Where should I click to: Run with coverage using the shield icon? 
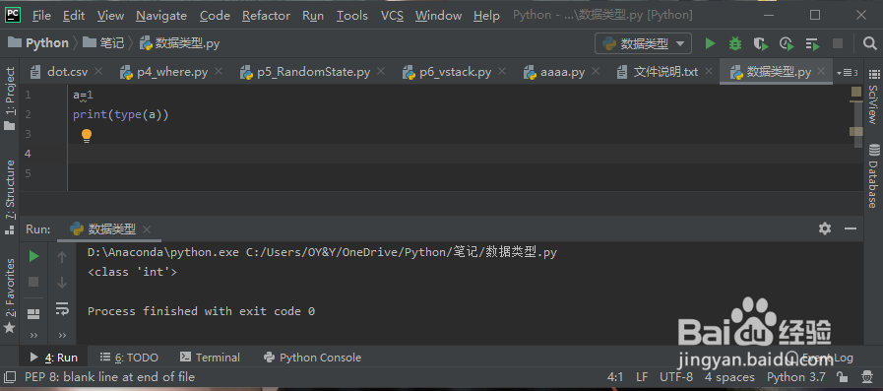[761, 43]
